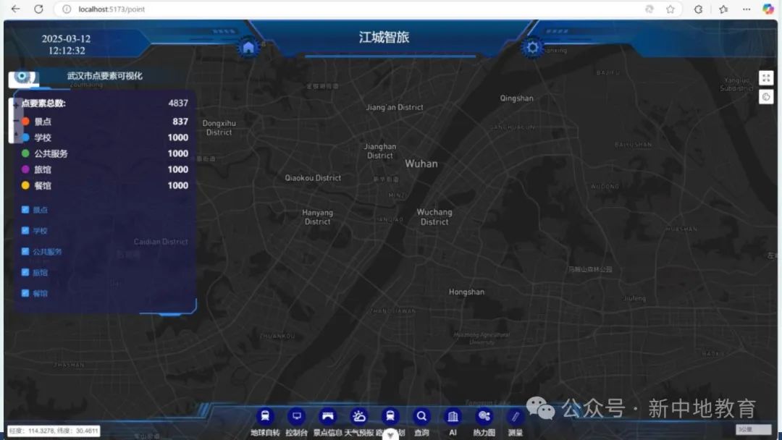Viewport: 782px width, 440px height.
Task: Open the Copilot icon in browser
Action: tap(768, 9)
